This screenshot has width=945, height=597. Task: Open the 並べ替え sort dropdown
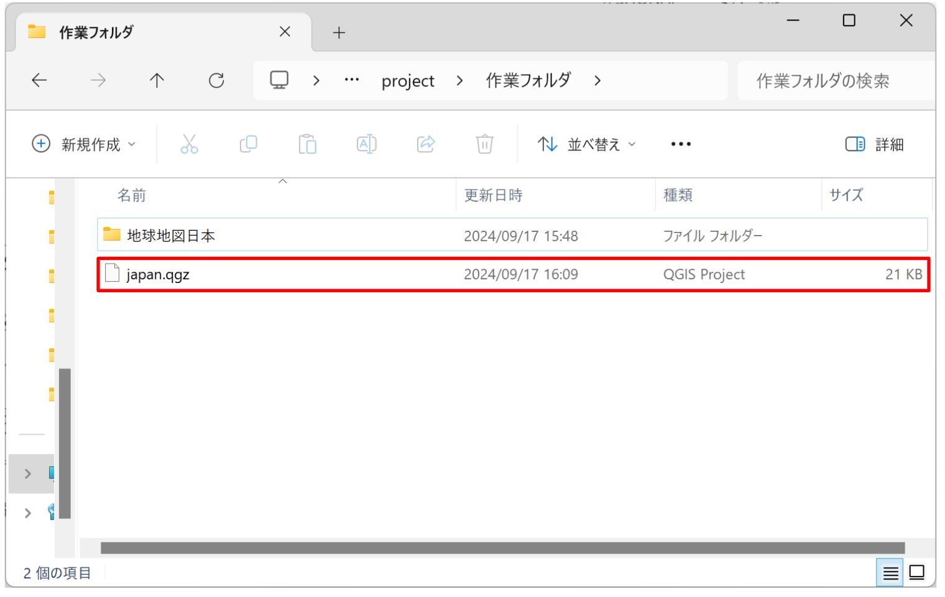pyautogui.click(x=586, y=144)
